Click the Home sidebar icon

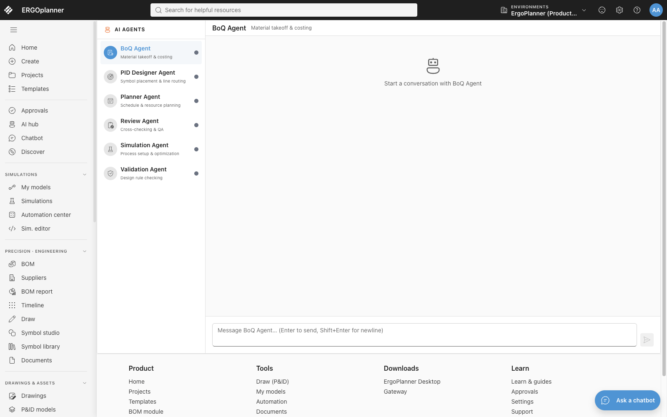(12, 48)
